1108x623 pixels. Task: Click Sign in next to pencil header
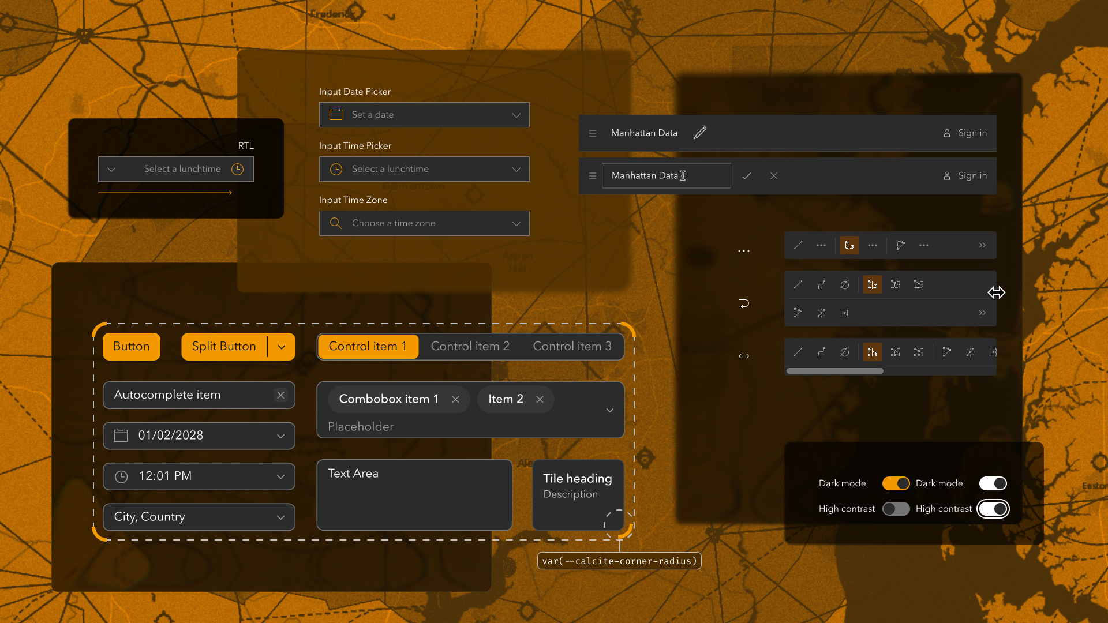click(965, 133)
